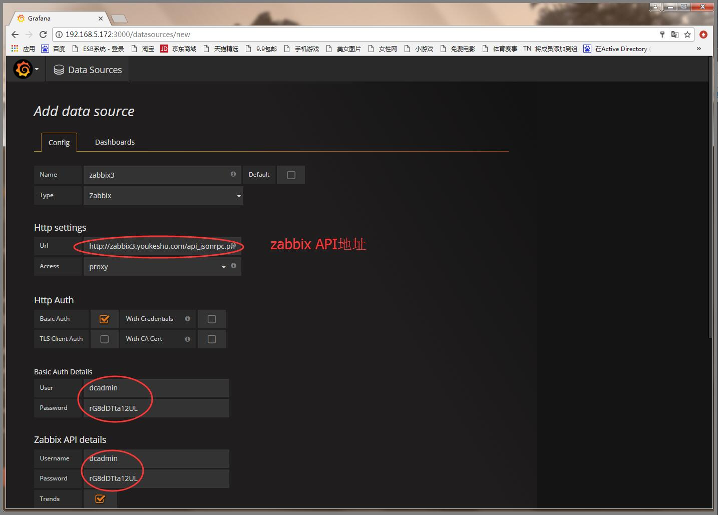This screenshot has width=718, height=515.
Task: Open the apps grid bookmark icon
Action: (x=15, y=49)
